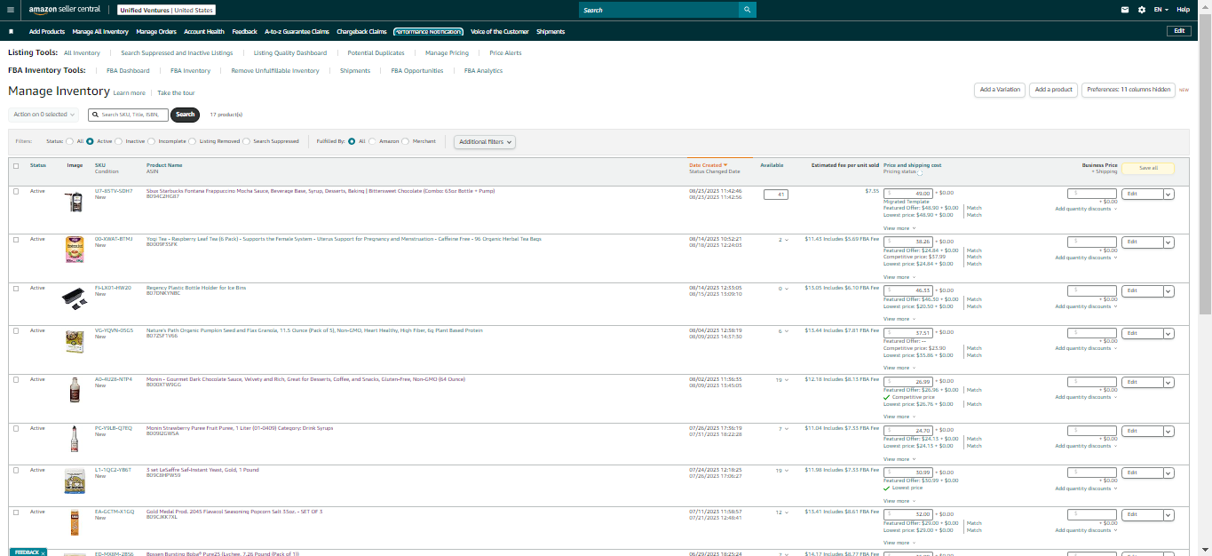Click the top search magnifier icon

pyautogui.click(x=748, y=10)
